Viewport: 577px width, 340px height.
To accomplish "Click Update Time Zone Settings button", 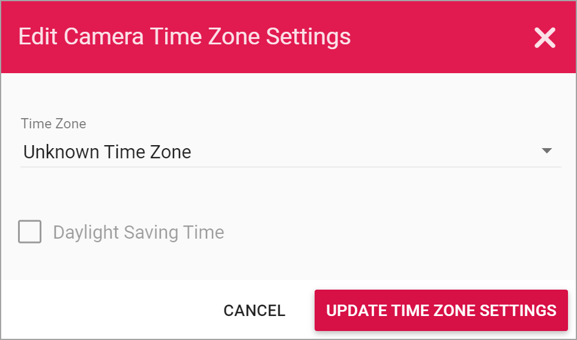I will click(x=441, y=310).
